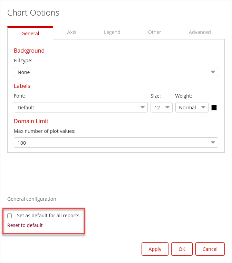Confirm with the OK button
This screenshot has width=232, height=263.
click(182, 249)
